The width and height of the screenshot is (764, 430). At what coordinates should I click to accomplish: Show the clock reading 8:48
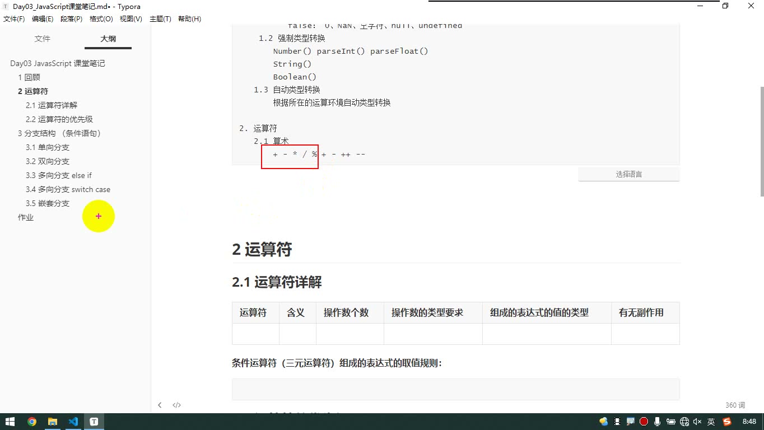[749, 422]
